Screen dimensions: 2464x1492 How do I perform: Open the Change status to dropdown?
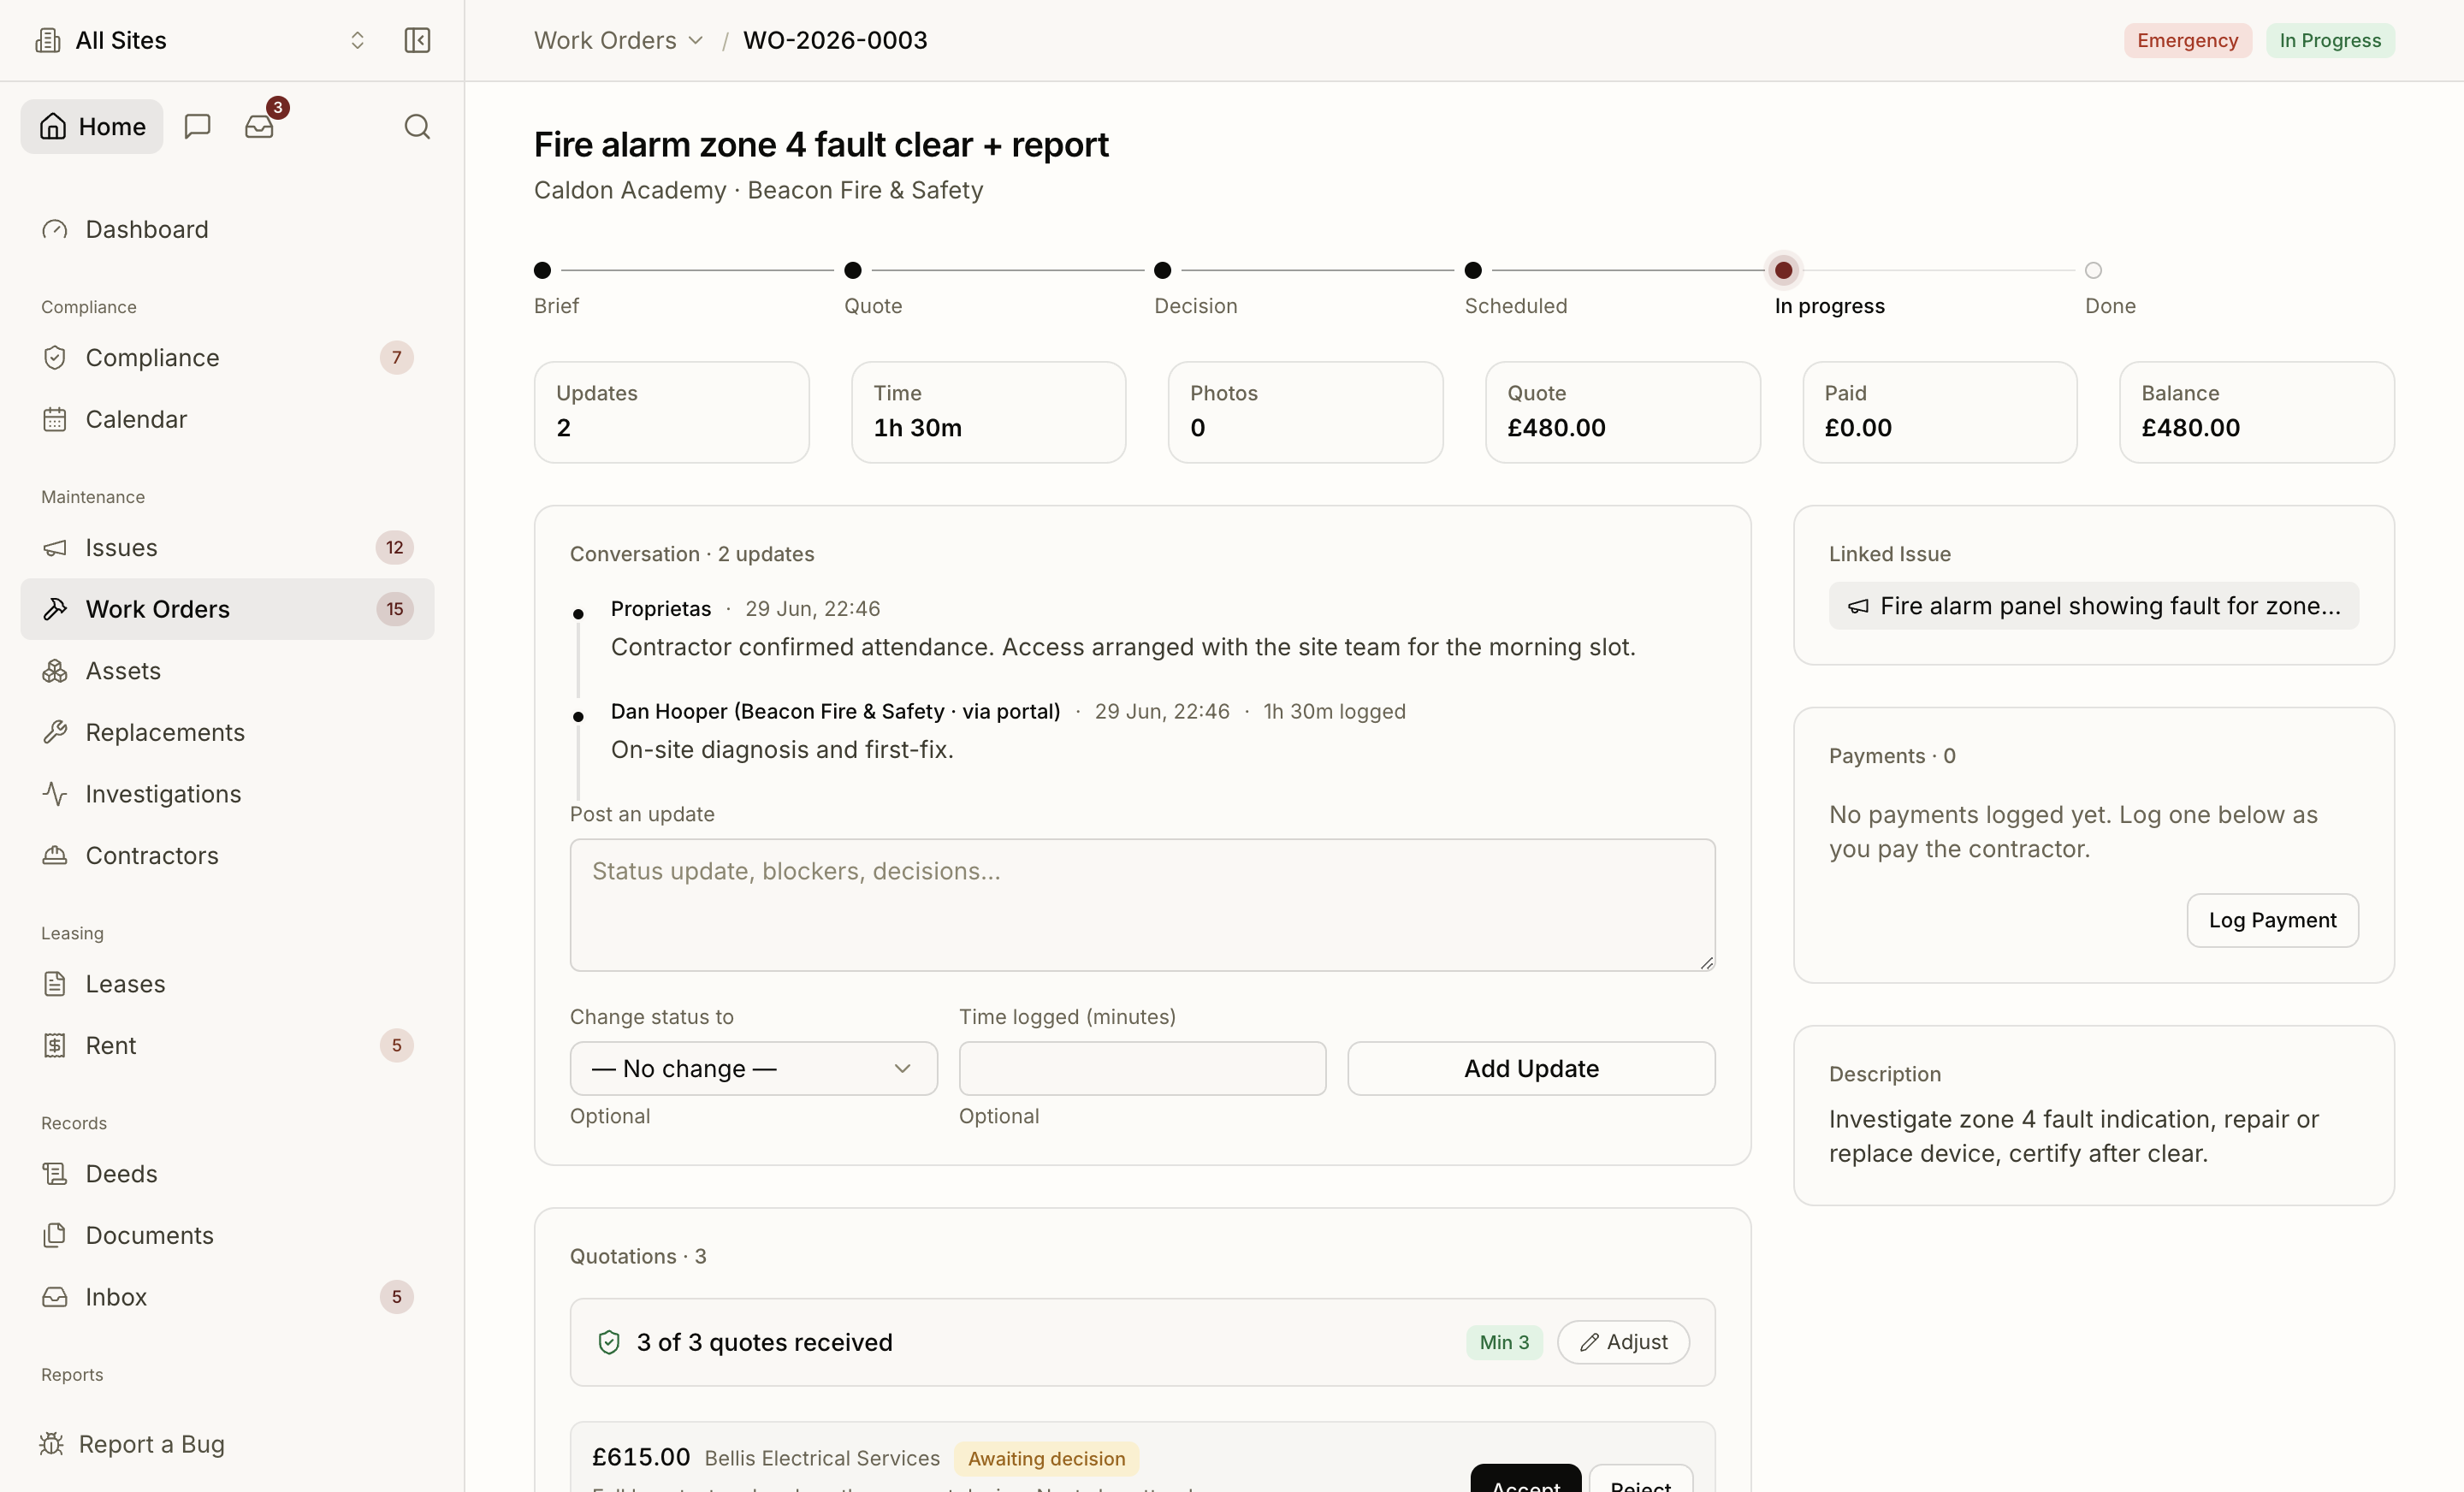coord(753,1068)
